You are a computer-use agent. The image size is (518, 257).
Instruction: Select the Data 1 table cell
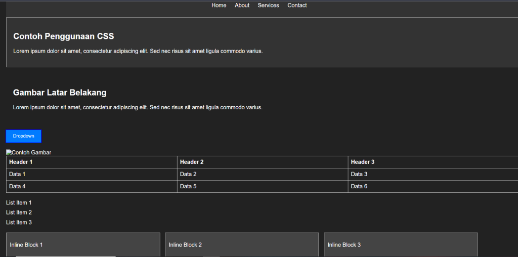[17, 174]
